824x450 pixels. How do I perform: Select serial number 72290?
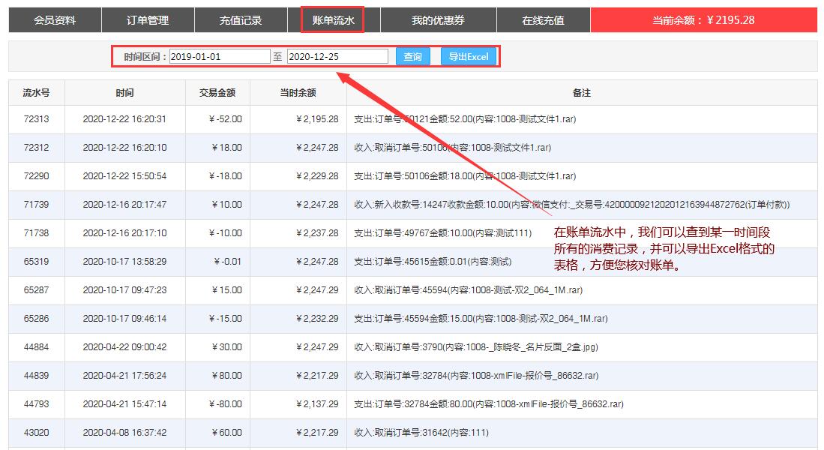coord(36,176)
